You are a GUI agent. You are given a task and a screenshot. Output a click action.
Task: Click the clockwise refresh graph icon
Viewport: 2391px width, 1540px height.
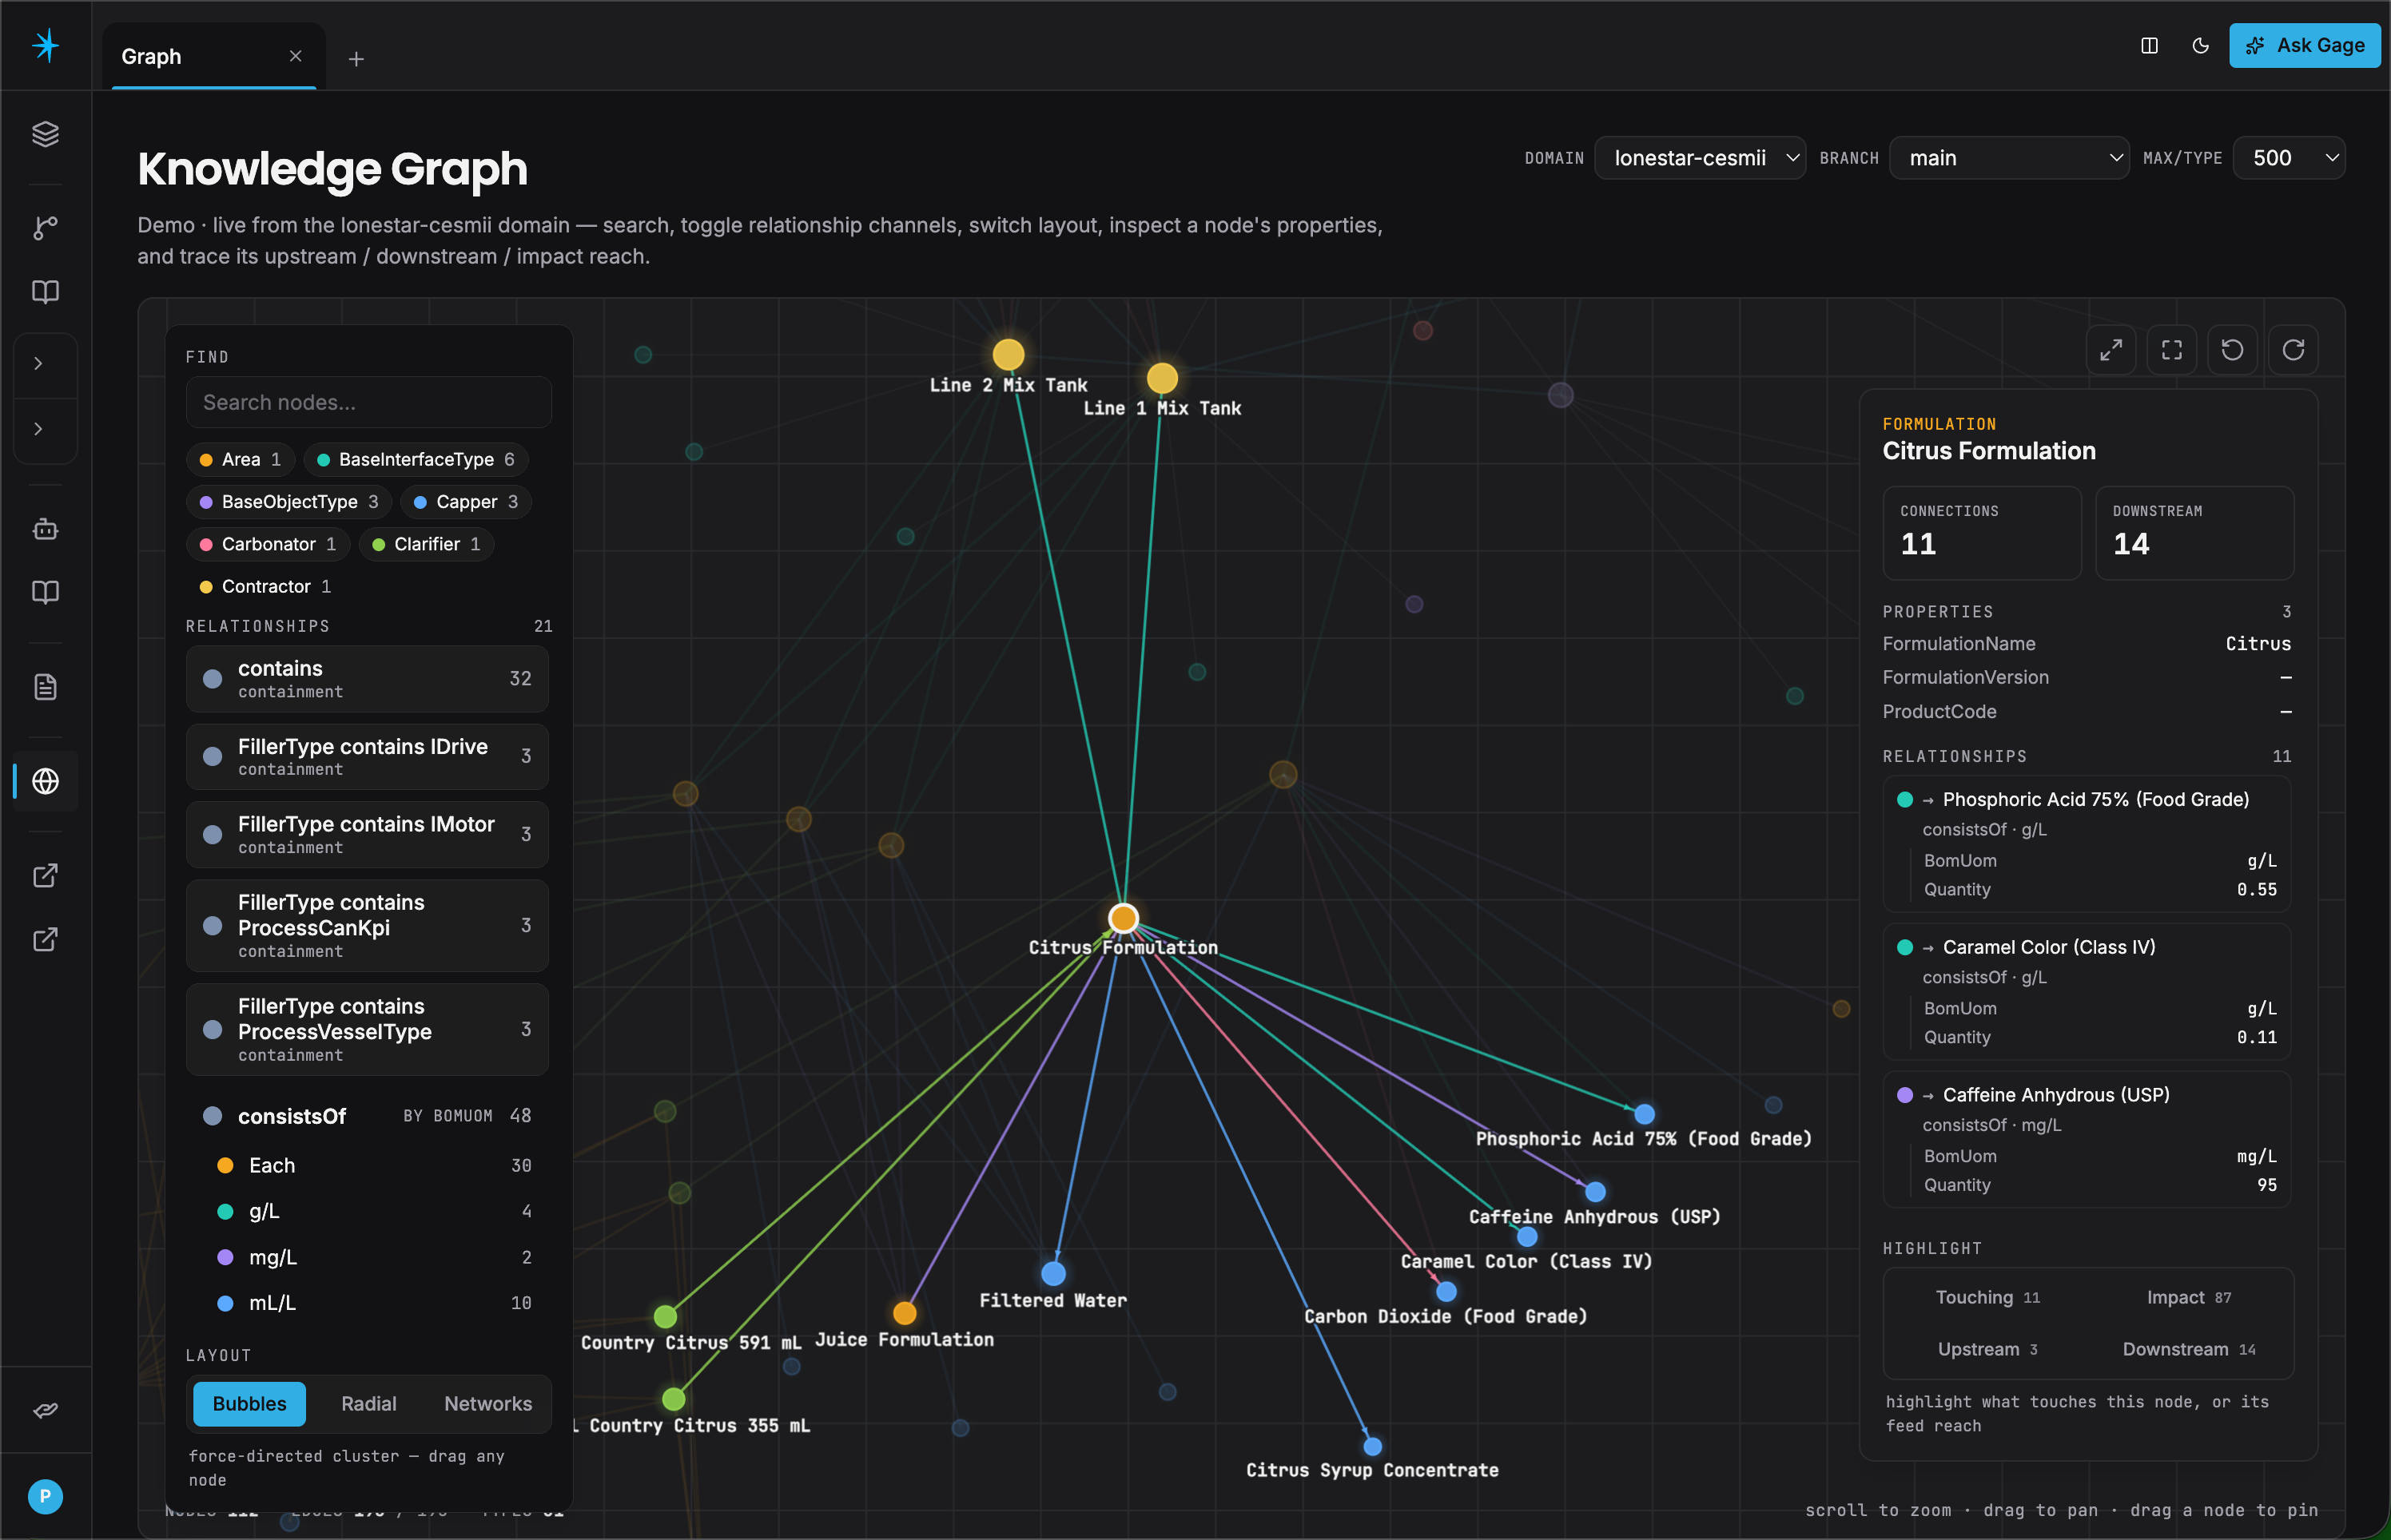click(2294, 350)
